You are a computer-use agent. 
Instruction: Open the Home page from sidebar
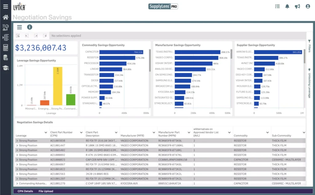point(5,17)
